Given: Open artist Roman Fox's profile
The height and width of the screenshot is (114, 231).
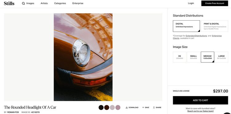Looking at the screenshot, I should [x=13, y=112].
